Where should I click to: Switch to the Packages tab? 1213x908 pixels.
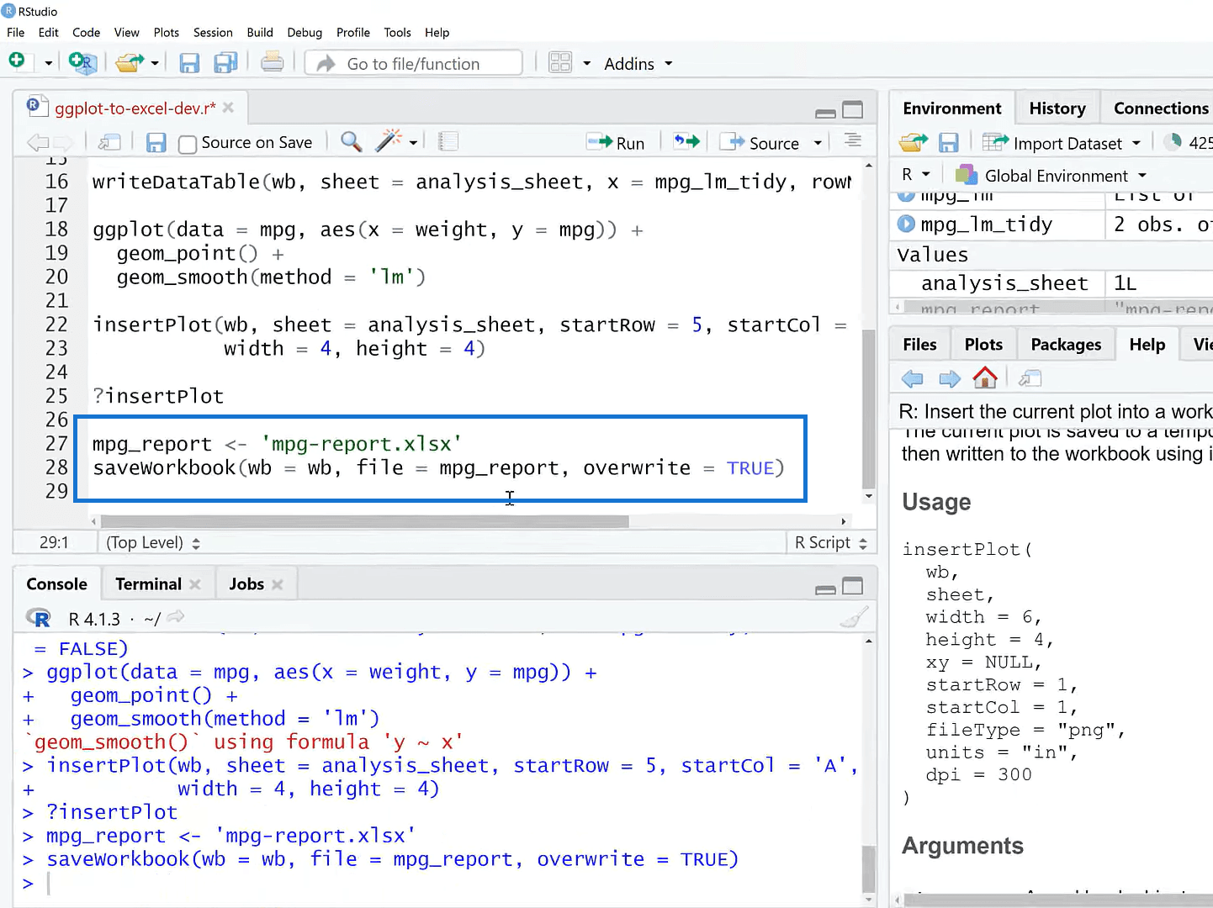coord(1066,345)
